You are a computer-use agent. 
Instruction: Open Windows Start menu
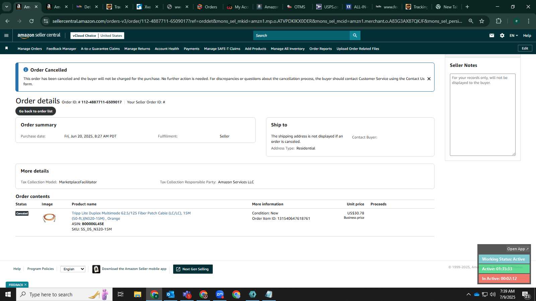[x=8, y=294]
